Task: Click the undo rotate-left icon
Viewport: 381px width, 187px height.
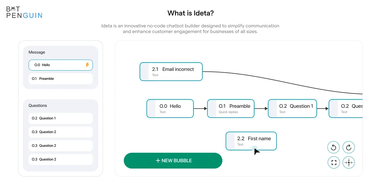Action: [x=334, y=147]
